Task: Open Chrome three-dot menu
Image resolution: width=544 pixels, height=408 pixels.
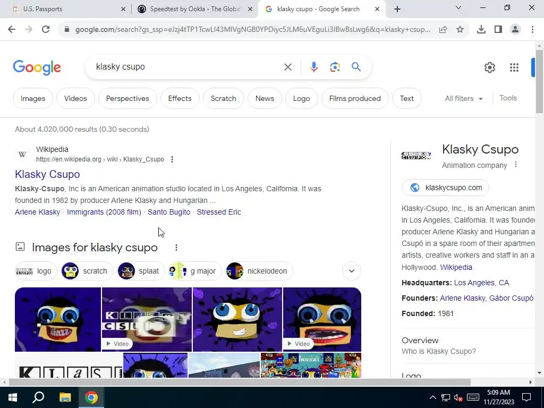Action: [x=532, y=30]
